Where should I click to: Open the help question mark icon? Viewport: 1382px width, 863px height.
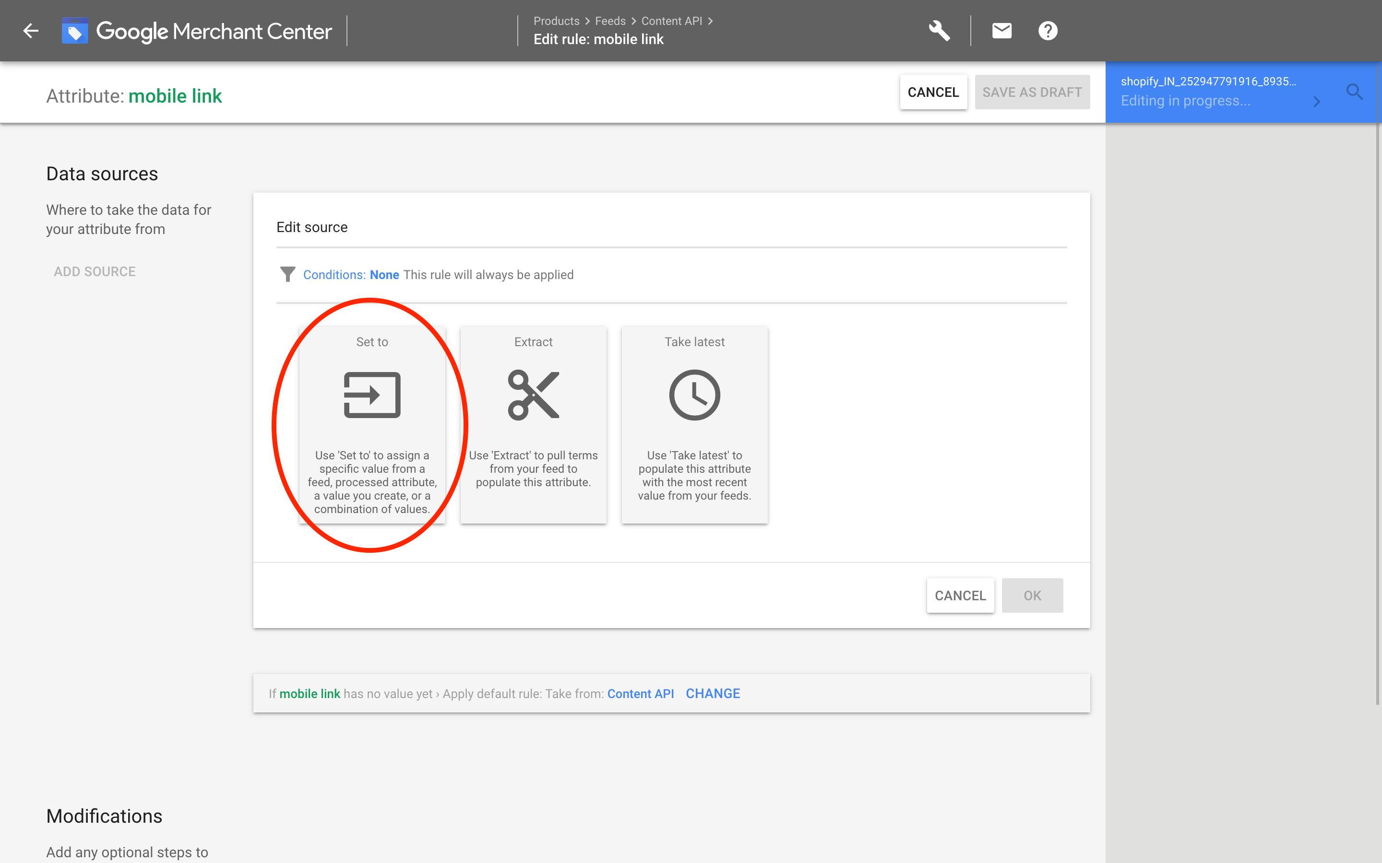coord(1048,31)
